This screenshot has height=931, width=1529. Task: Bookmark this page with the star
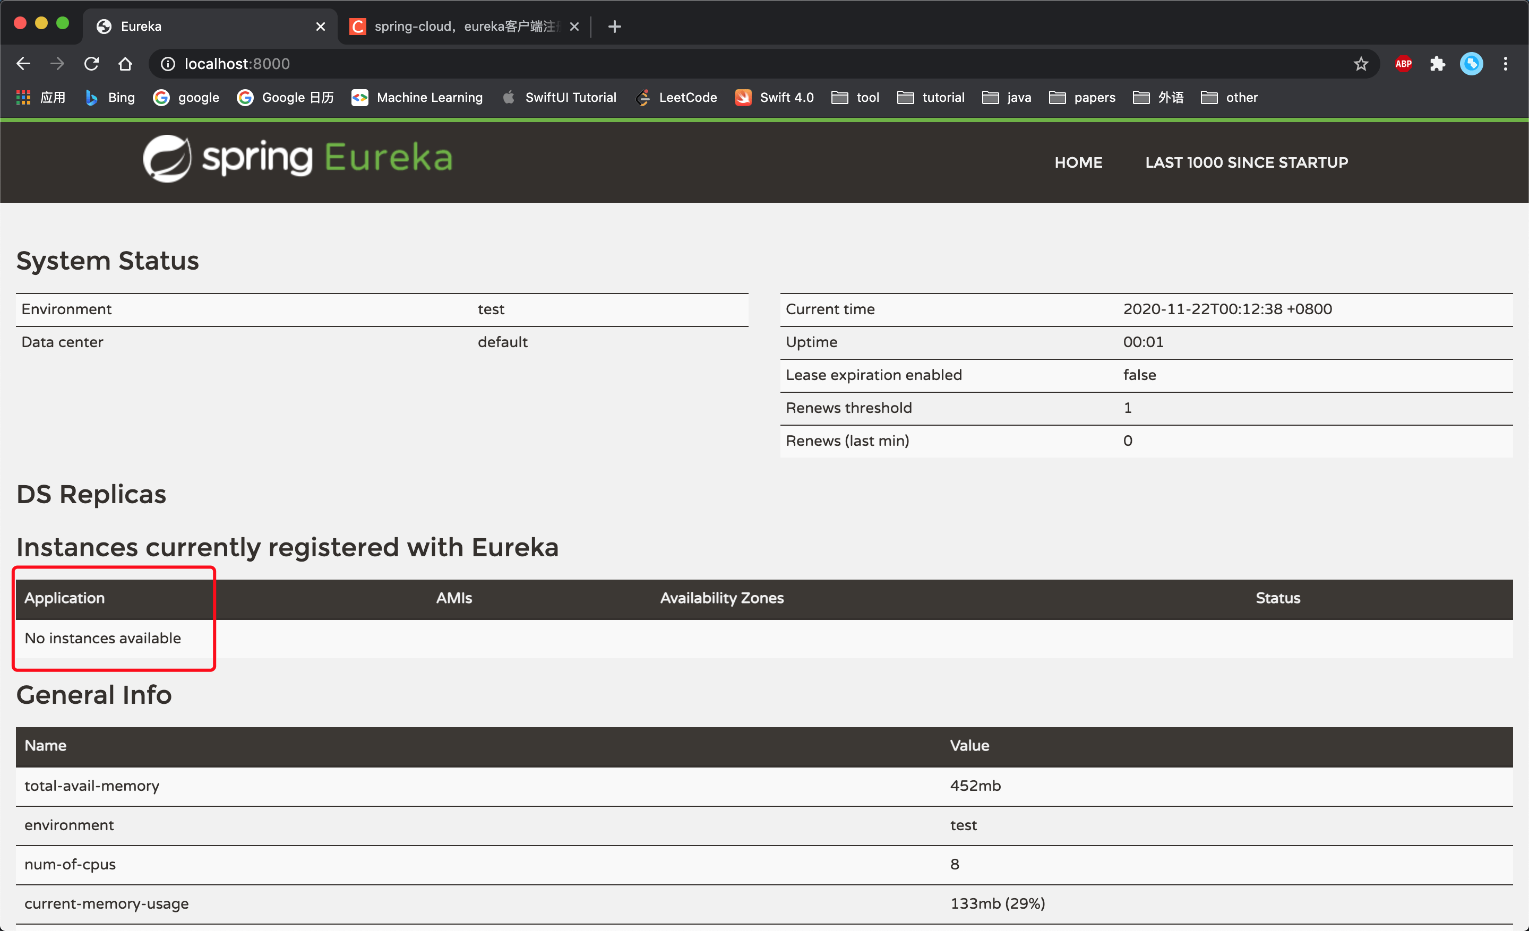[x=1361, y=64]
